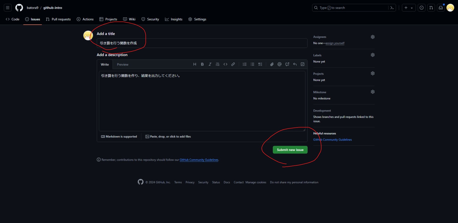Toggle italic text formatting icon
Image resolution: width=458 pixels, height=223 pixels.
pyautogui.click(x=210, y=64)
